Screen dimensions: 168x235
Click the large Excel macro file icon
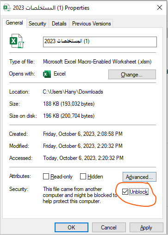click(x=17, y=41)
